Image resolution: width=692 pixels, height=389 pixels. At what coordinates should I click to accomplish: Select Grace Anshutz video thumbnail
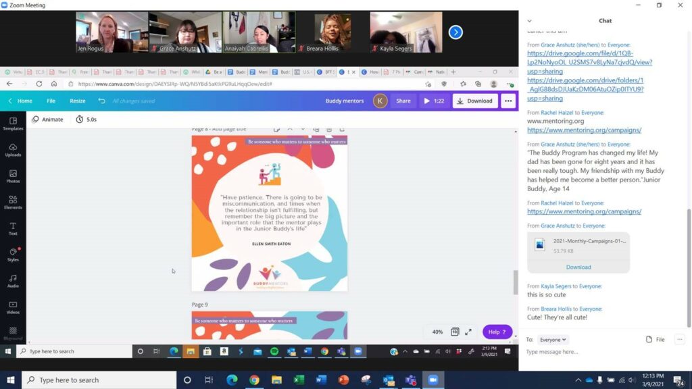tap(185, 32)
